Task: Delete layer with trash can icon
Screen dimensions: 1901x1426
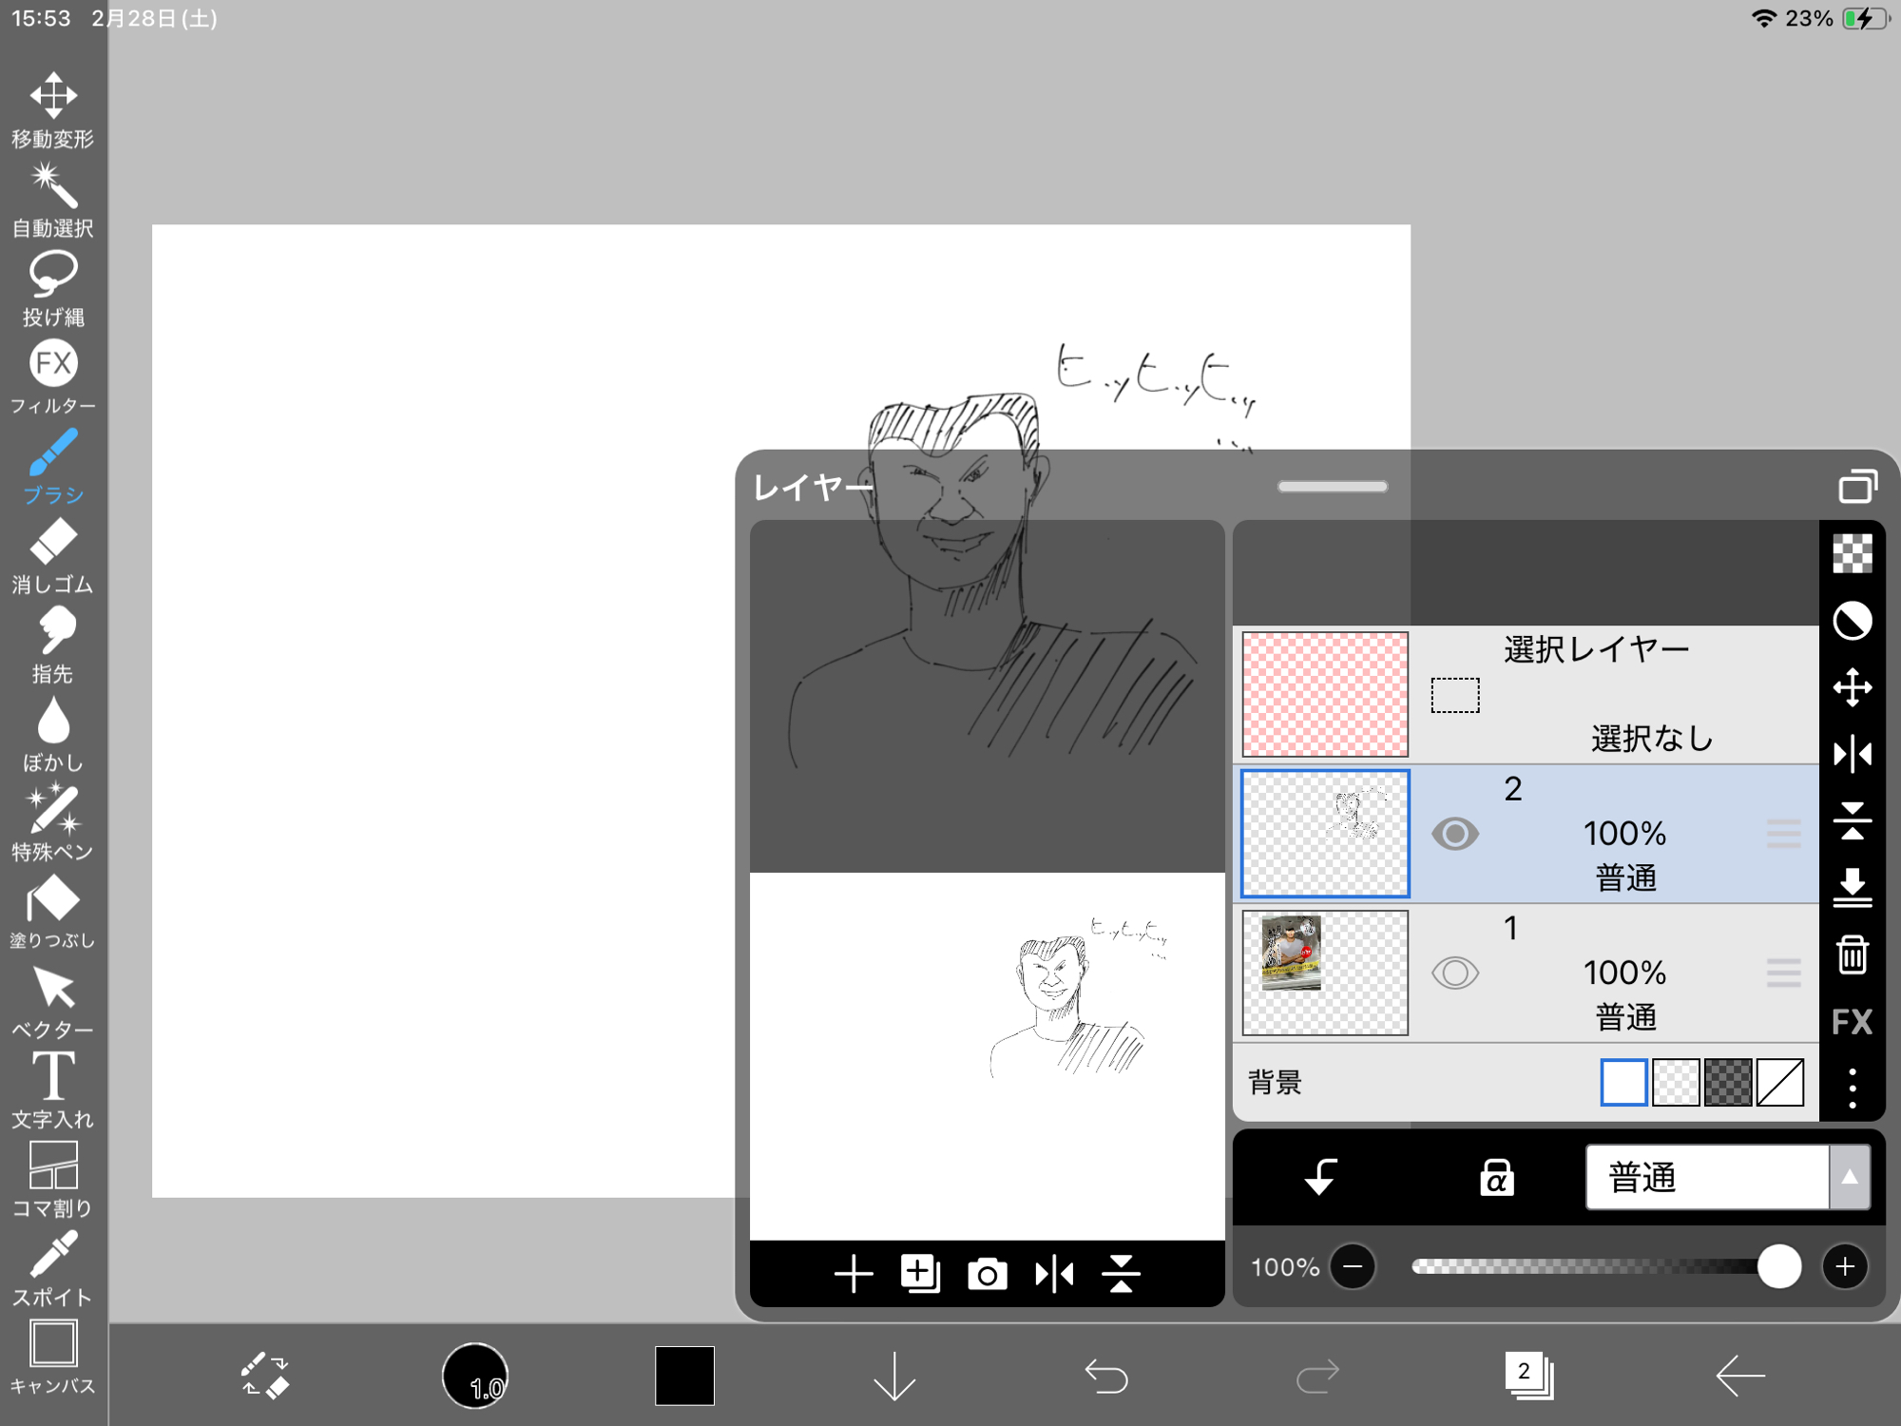Action: [x=1852, y=955]
